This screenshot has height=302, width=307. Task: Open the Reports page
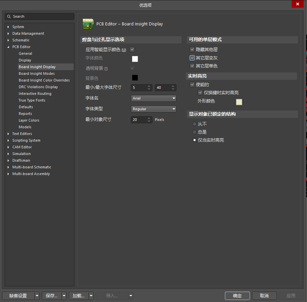(x=25, y=114)
